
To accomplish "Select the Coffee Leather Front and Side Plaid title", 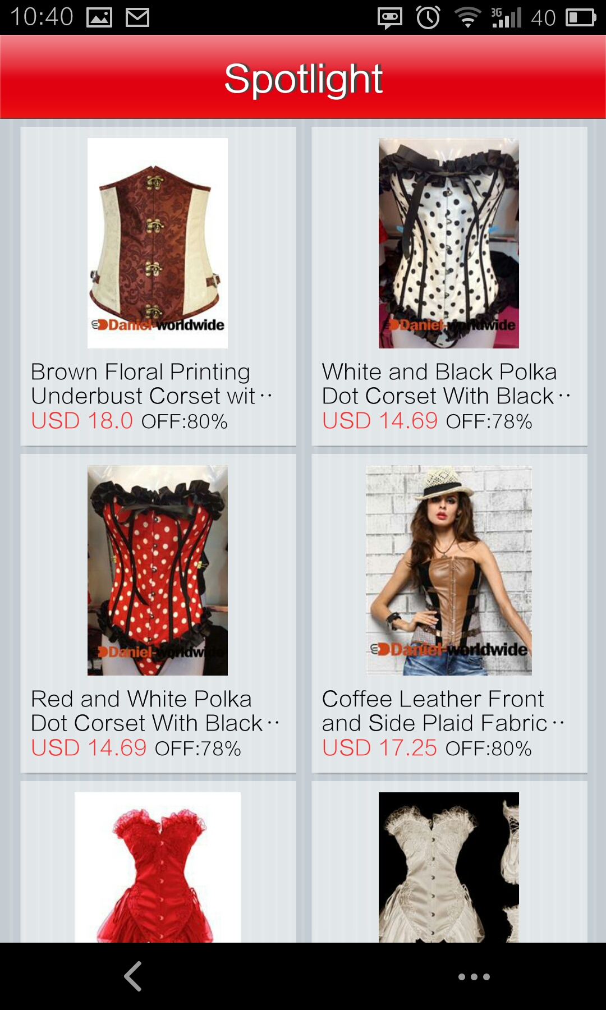I will coord(443,711).
